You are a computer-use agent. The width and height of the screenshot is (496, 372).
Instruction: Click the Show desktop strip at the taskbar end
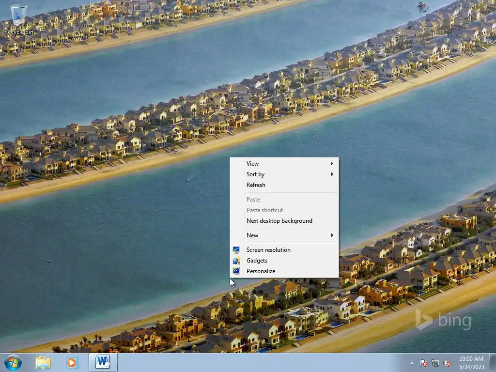tap(492, 362)
